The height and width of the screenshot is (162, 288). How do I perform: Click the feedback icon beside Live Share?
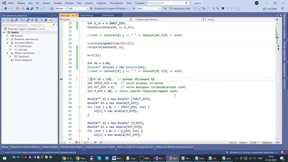[283, 9]
